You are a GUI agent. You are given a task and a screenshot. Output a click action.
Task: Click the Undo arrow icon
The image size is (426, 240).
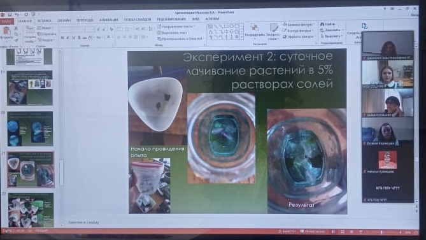[17, 15]
